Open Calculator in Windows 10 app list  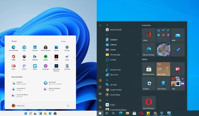[x=112, y=40]
